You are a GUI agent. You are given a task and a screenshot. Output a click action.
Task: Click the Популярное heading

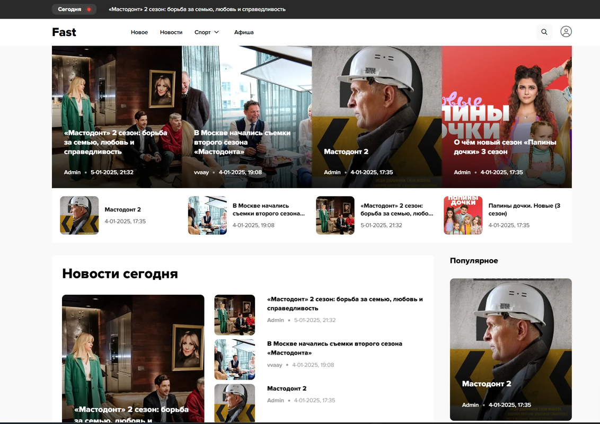point(474,261)
